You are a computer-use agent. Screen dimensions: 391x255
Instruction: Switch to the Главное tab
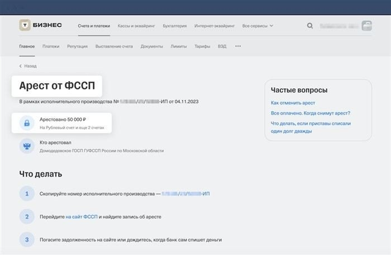(x=27, y=46)
